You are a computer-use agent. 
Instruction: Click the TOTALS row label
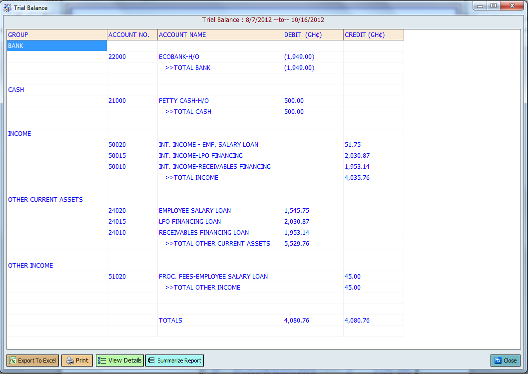coord(170,321)
